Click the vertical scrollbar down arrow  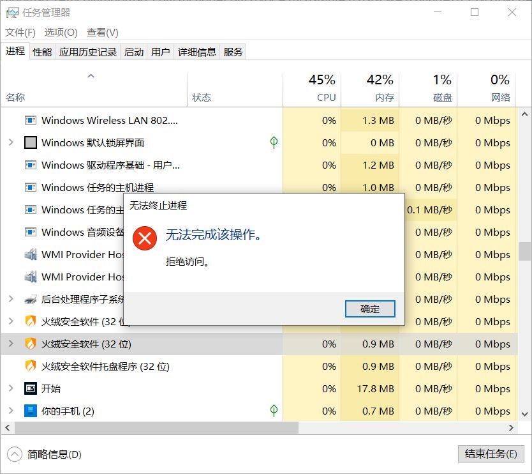tap(524, 414)
